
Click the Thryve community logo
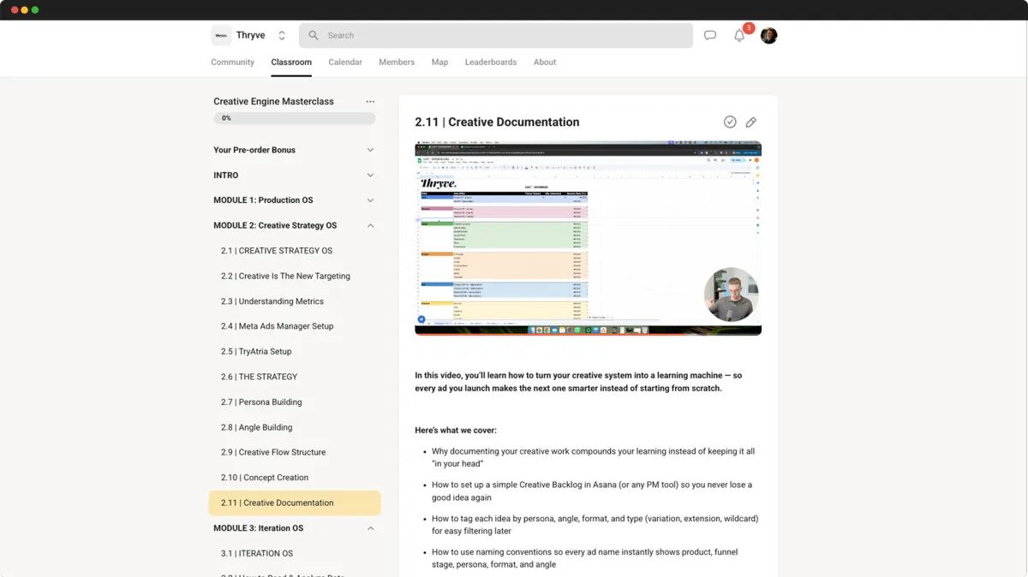click(x=221, y=35)
